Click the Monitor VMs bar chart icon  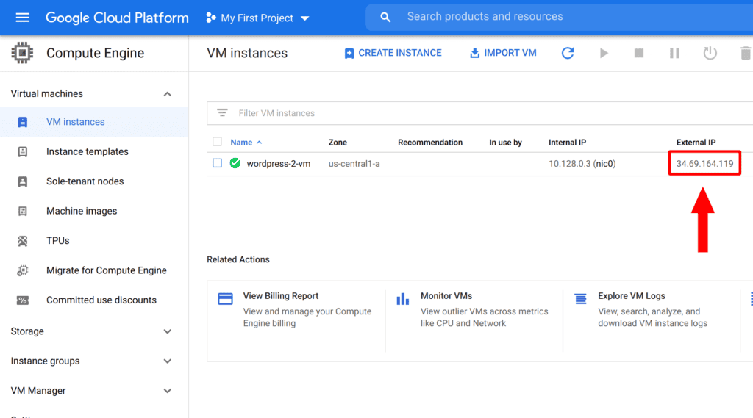point(402,299)
